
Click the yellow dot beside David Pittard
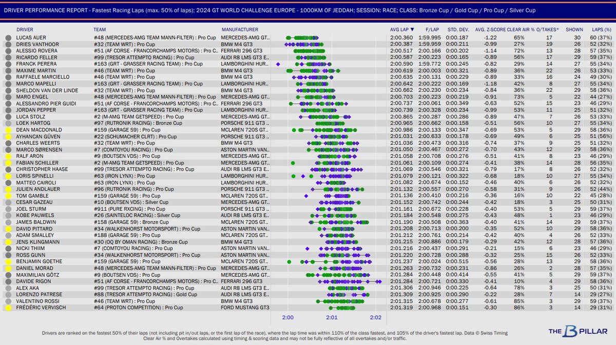(x=8, y=228)
